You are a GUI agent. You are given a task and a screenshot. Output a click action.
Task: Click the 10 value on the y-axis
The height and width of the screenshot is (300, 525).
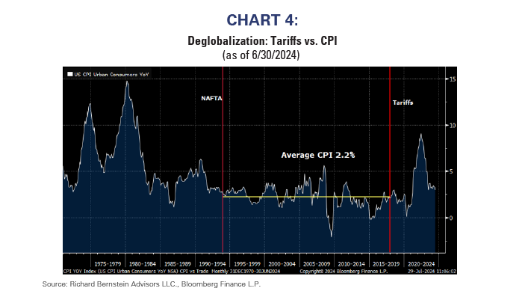click(451, 125)
